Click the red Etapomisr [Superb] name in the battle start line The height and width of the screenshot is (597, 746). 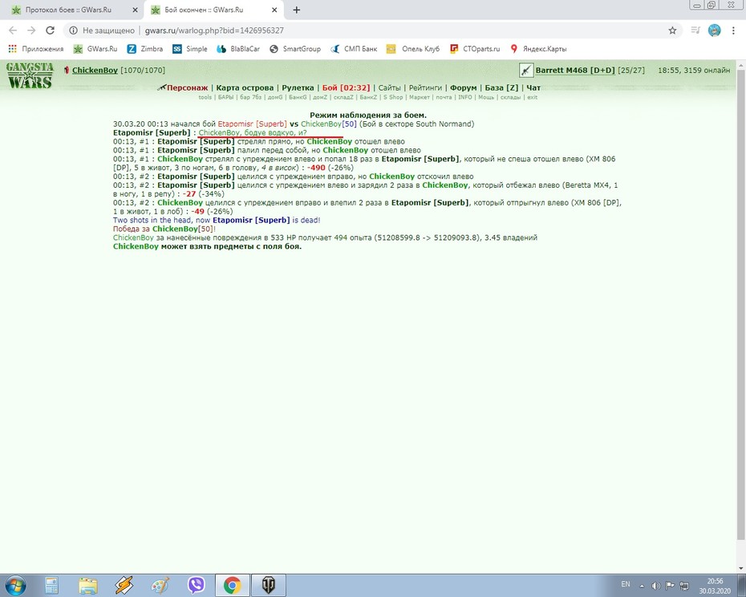(x=252, y=124)
